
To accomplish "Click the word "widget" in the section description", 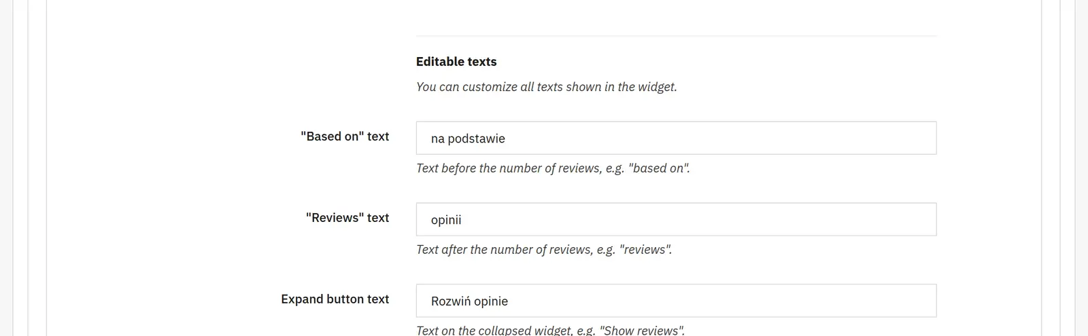I will (658, 87).
